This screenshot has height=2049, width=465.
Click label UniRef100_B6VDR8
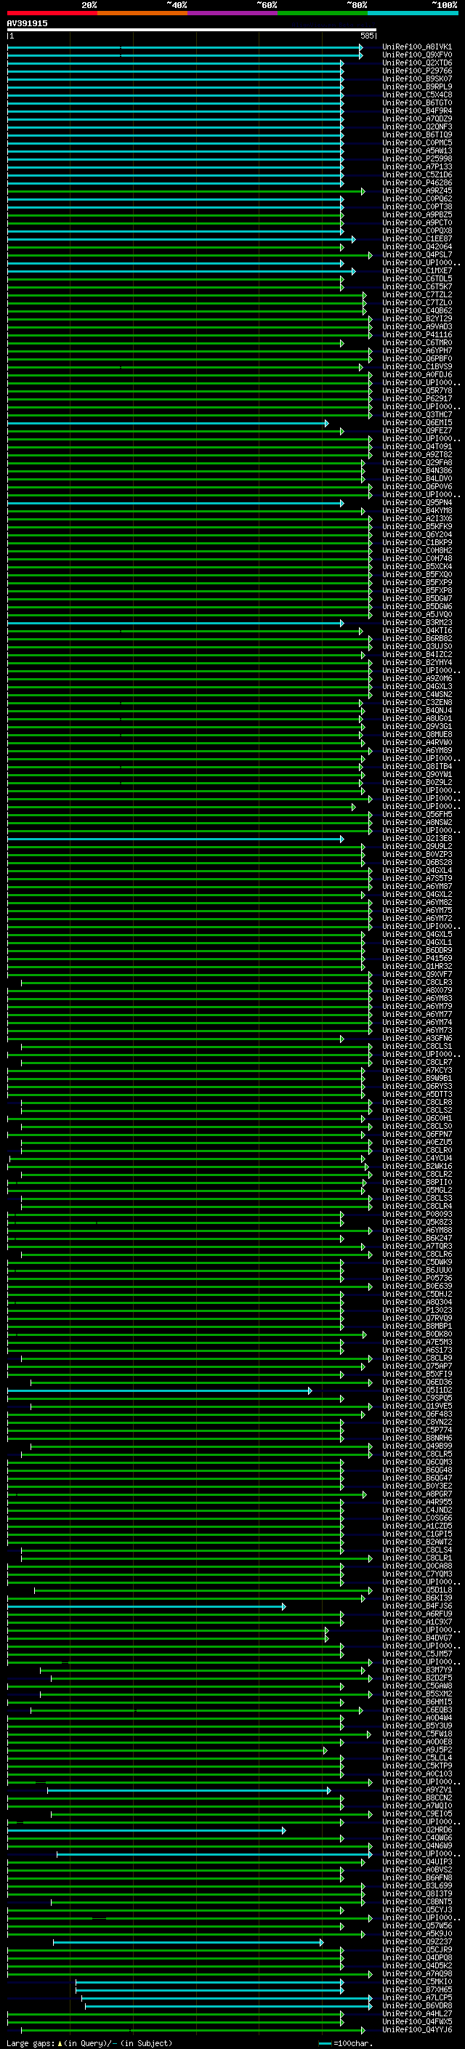click(416, 2005)
